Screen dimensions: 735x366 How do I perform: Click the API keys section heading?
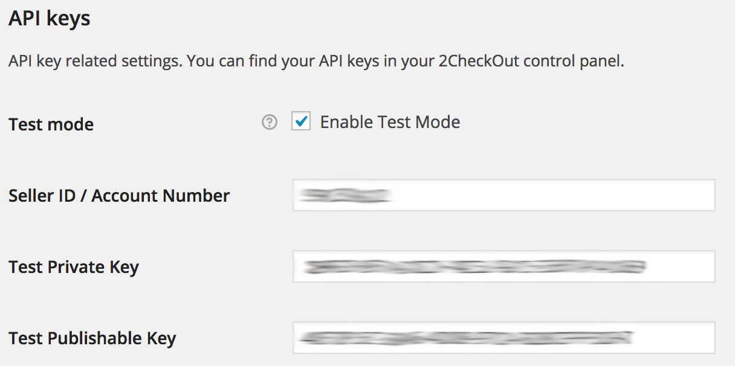coord(50,18)
